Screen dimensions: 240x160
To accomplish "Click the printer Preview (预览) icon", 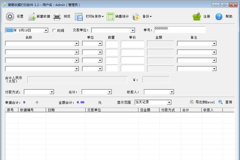I will coord(57,17).
